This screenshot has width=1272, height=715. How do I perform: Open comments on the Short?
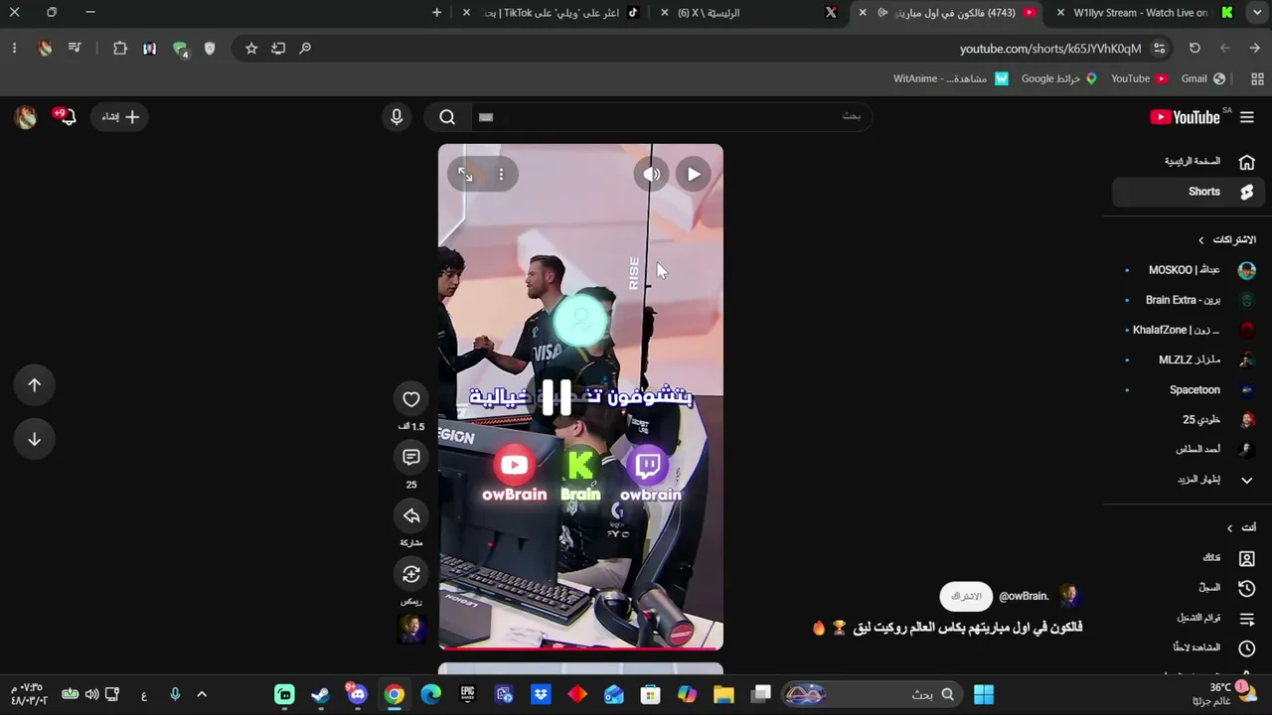pos(411,457)
